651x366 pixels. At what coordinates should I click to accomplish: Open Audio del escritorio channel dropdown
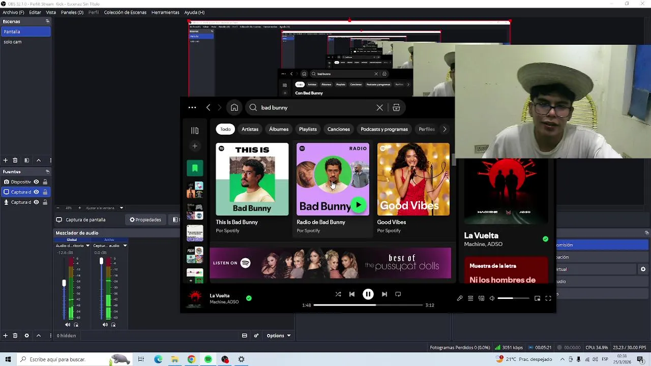pyautogui.click(x=87, y=246)
